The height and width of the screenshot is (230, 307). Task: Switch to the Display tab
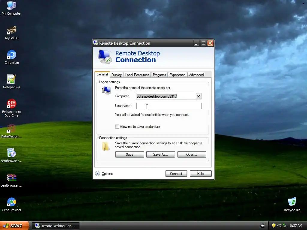(x=117, y=75)
